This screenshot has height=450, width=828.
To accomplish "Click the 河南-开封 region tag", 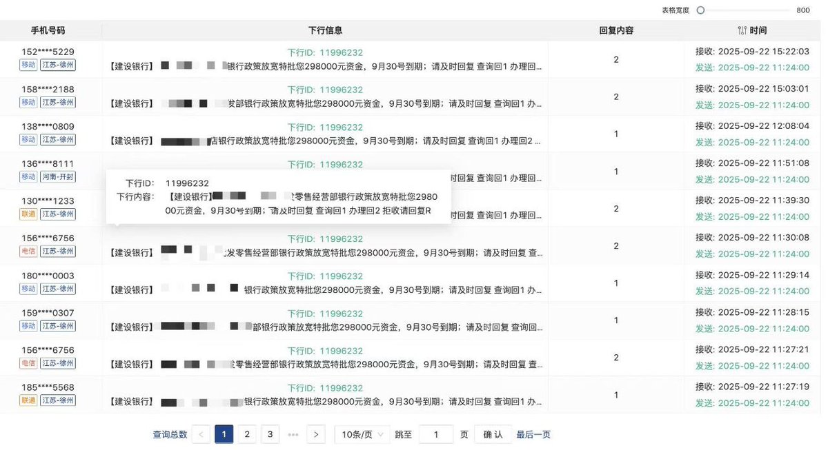I will tap(59, 176).
